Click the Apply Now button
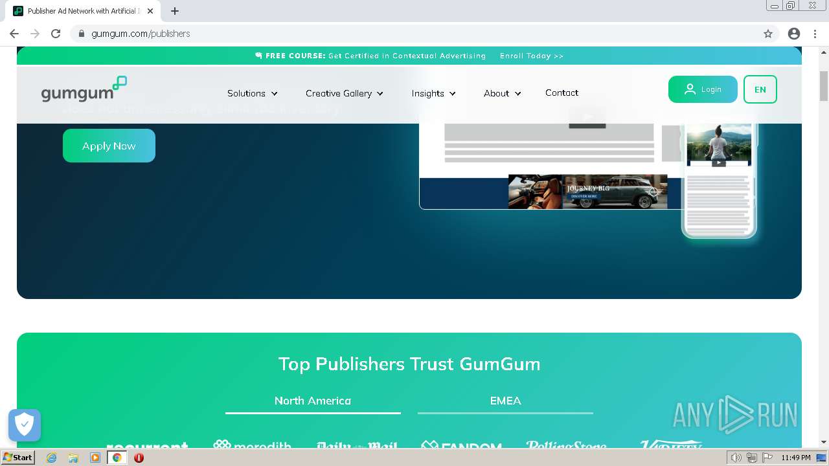The width and height of the screenshot is (829, 466). [109, 146]
